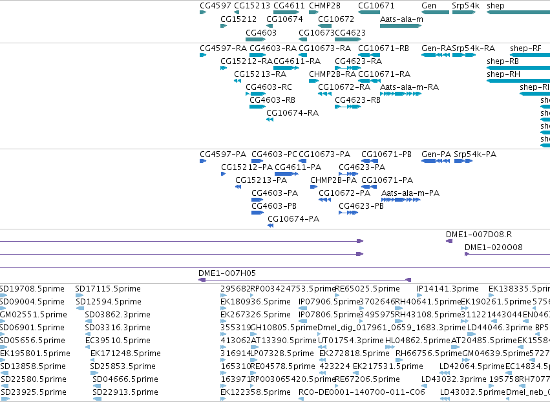This screenshot has width=550, height=402.
Task: Open transcript CG10673-RA
Action: tap(324, 48)
